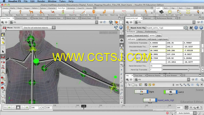Open the head and neck tab
This screenshot has width=204, height=115.
[x=141, y=36]
